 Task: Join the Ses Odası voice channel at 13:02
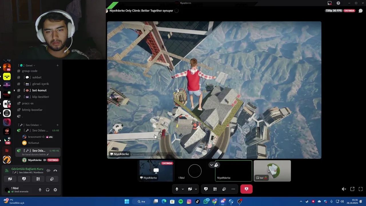38,130
